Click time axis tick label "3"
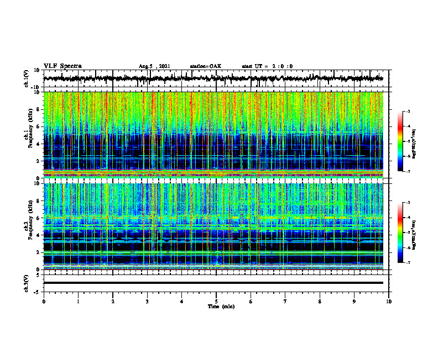438x338 pixels. coord(147,302)
